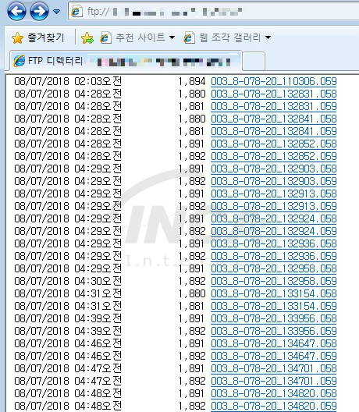Open file 003_8-078-20_132852.059
Screen dimensions: 359x412
point(274,156)
